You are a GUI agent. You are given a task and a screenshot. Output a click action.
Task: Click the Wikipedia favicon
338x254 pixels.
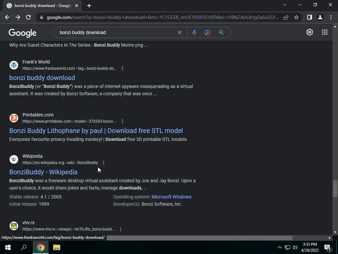tap(14, 159)
